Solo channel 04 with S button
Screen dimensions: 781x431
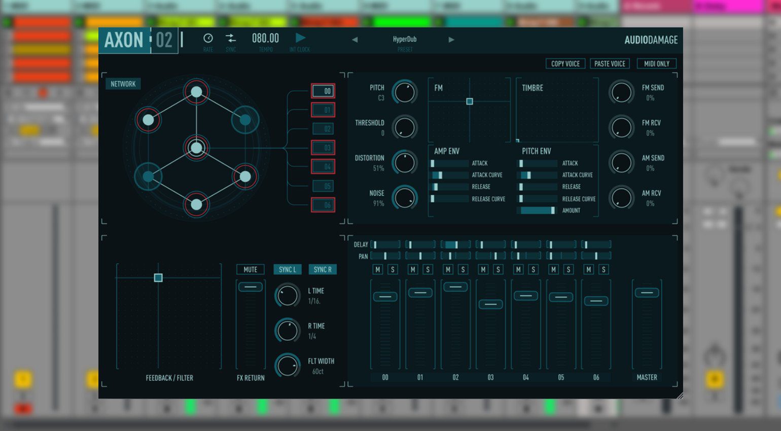coord(533,269)
